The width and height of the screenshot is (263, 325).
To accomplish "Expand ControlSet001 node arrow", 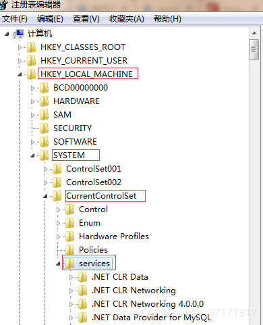I will [45, 169].
